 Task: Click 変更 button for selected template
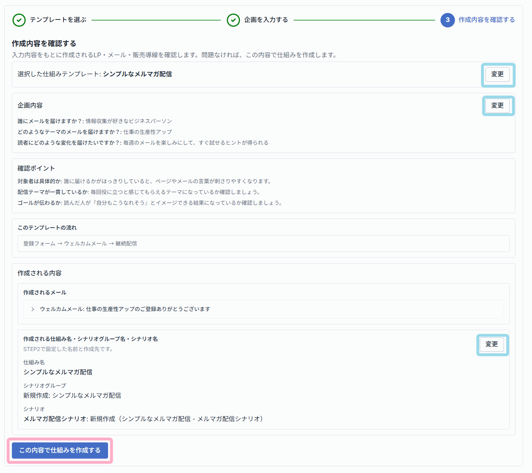tap(497, 74)
